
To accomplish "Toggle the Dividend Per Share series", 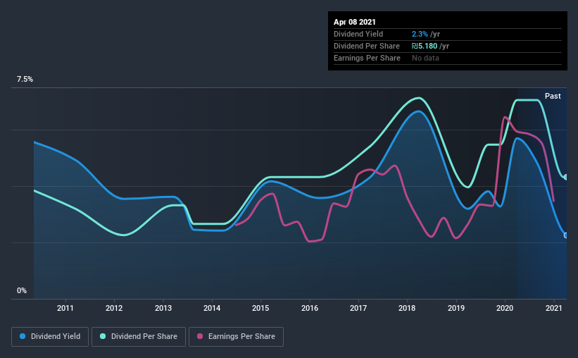I will [139, 337].
